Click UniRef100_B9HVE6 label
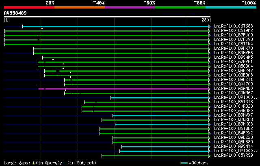260x166 pixels. [x=233, y=53]
